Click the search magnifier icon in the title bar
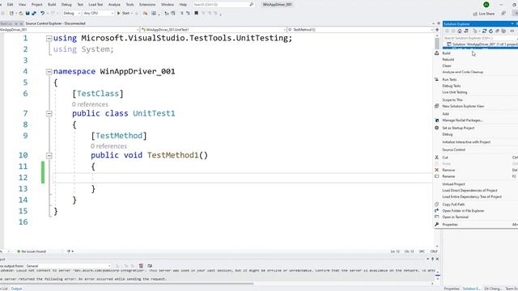Screen dimensions: 518x291 pyautogui.click(x=252, y=4)
